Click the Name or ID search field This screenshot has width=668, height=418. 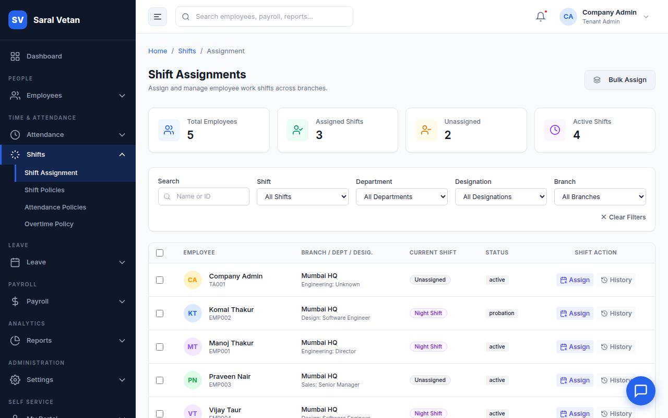204,196
